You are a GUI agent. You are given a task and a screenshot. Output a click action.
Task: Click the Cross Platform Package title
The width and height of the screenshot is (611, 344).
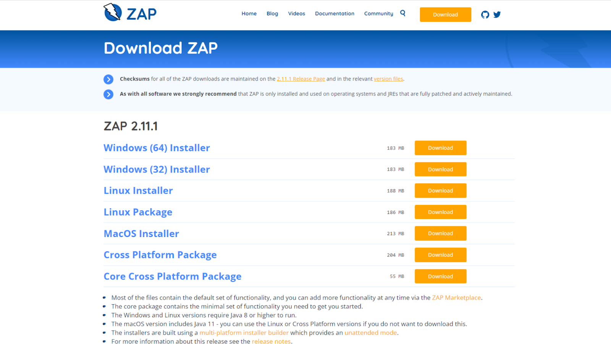tap(160, 255)
